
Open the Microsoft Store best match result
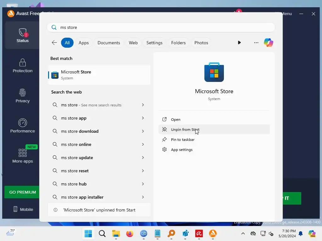[x=99, y=75]
